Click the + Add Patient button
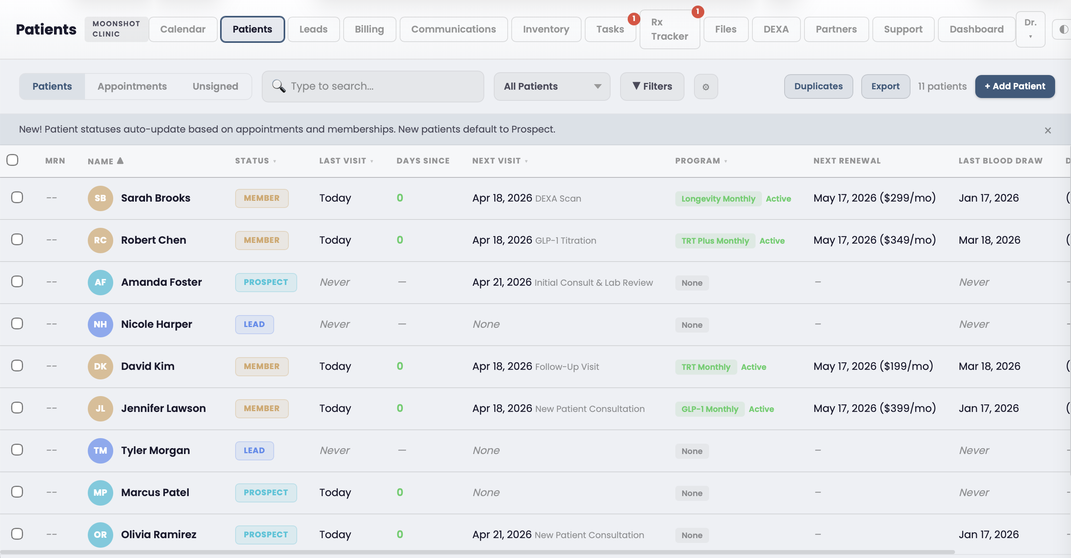This screenshot has height=558, width=1071. (x=1015, y=86)
